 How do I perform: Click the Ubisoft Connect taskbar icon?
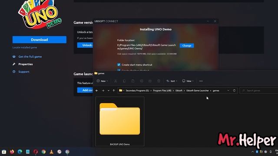point(67,152)
